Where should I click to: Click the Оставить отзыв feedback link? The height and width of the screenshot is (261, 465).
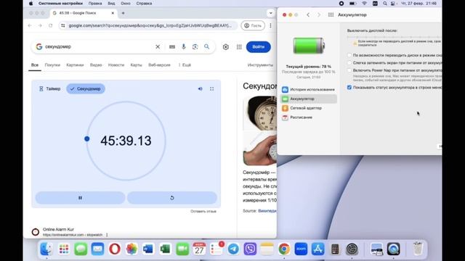coord(203,211)
